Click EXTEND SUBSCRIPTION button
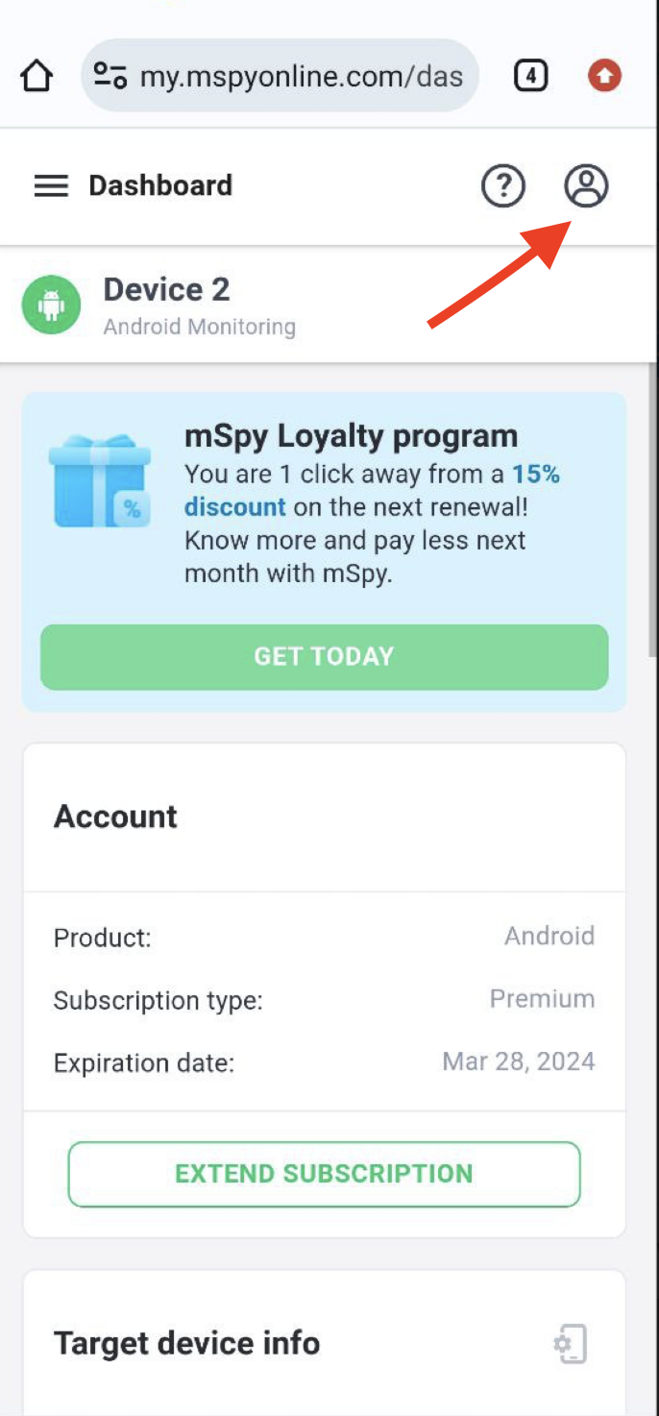659x1416 pixels. 324,1174
